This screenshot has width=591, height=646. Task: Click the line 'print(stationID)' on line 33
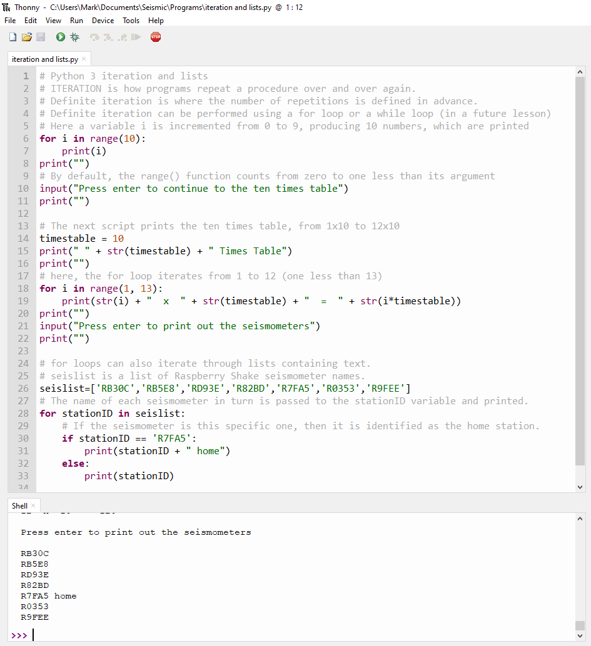click(129, 476)
